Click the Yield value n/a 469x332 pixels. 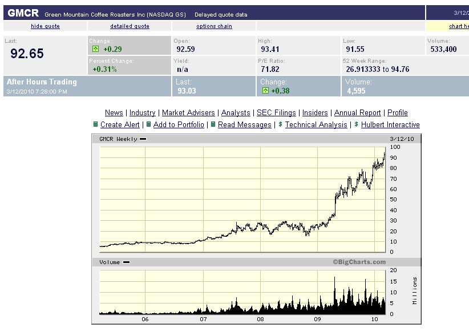(182, 69)
